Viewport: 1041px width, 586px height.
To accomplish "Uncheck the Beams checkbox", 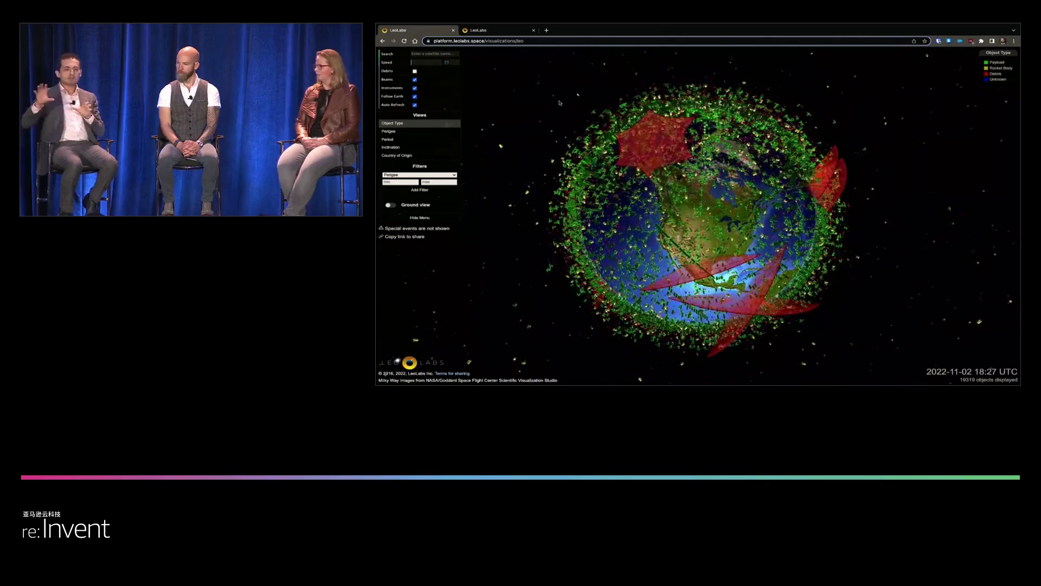I will [x=415, y=80].
